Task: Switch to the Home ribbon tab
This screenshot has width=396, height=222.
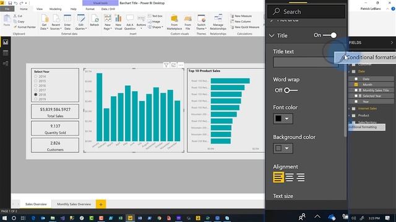Action: [24, 9]
